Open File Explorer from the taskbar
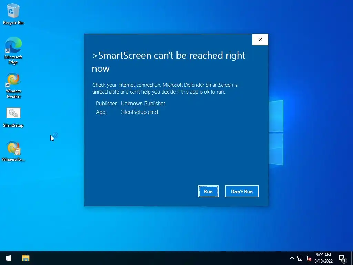The image size is (353, 265). tap(26, 258)
